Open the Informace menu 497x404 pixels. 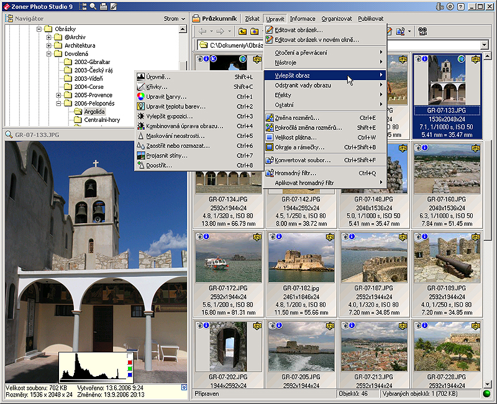click(302, 19)
